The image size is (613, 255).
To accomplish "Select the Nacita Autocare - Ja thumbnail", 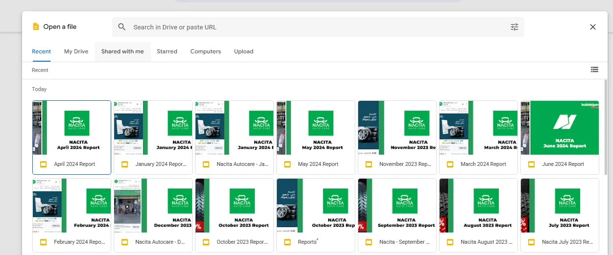I will (234, 128).
